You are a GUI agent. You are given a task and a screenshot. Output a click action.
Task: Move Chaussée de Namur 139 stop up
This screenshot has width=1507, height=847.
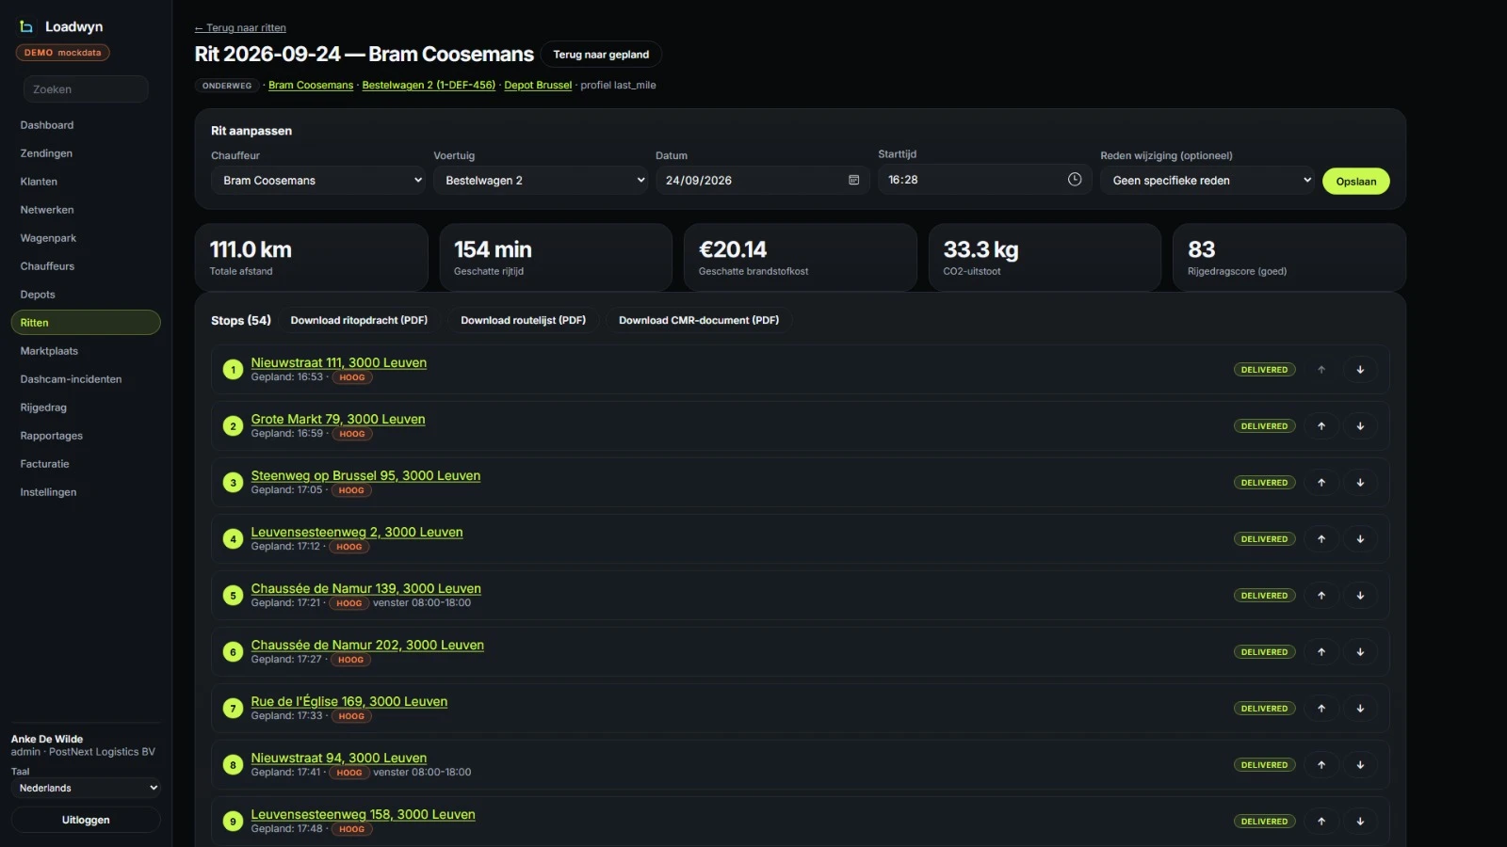(x=1321, y=596)
